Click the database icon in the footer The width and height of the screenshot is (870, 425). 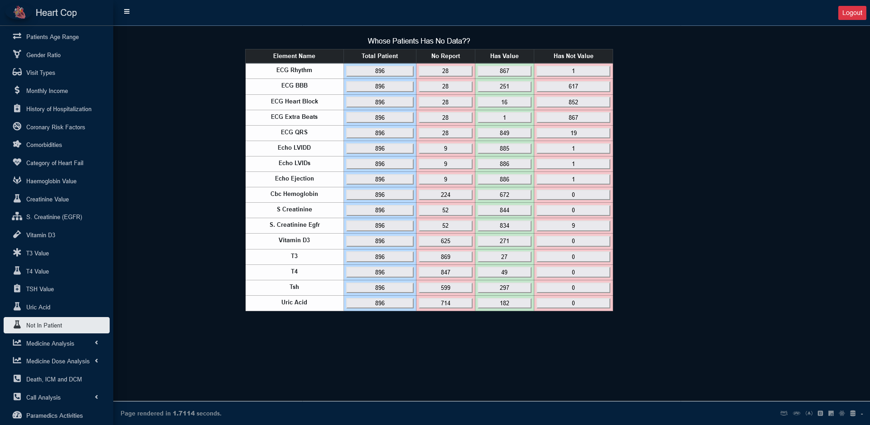pos(853,413)
